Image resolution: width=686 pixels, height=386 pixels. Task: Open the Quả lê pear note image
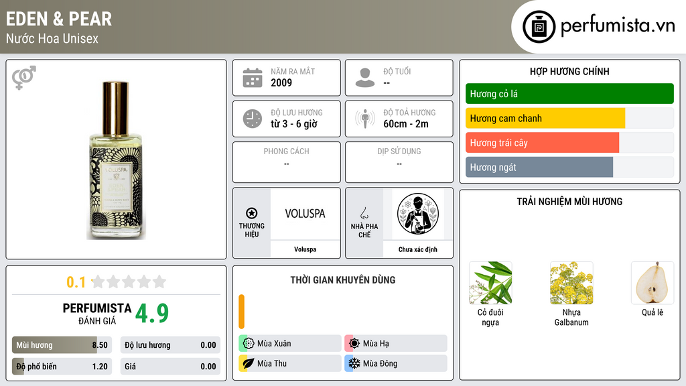pyautogui.click(x=653, y=283)
